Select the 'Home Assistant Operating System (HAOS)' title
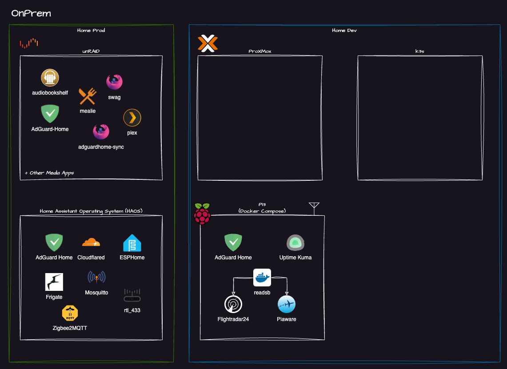The image size is (507, 369). tap(91, 211)
